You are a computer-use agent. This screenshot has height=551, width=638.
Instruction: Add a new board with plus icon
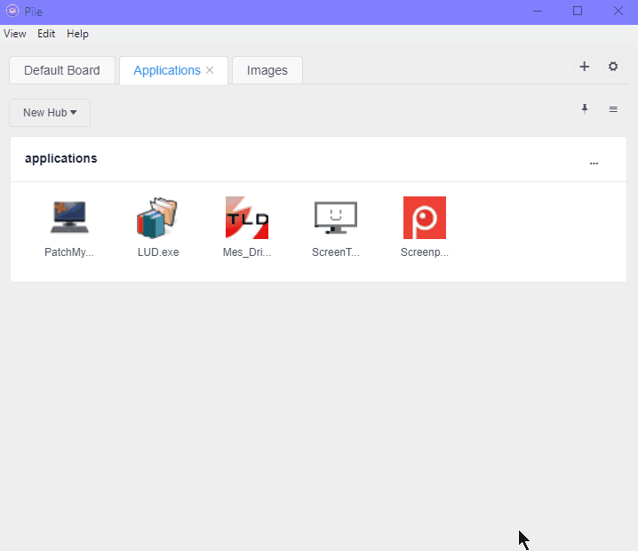click(585, 67)
